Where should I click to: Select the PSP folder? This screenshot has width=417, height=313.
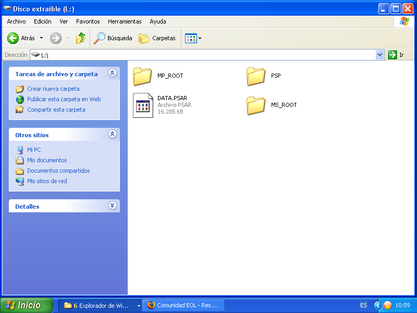[256, 76]
